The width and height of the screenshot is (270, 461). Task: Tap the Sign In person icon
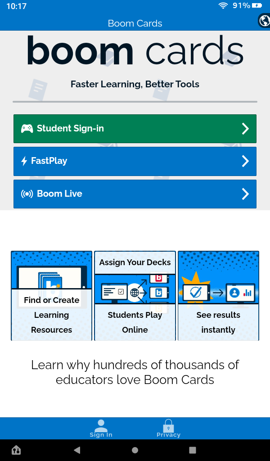101,425
